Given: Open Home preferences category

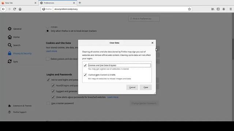Looking at the screenshot, I should coord(14,37).
